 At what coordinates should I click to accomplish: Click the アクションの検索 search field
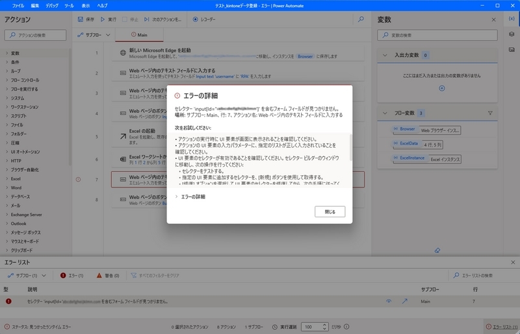(x=35, y=35)
